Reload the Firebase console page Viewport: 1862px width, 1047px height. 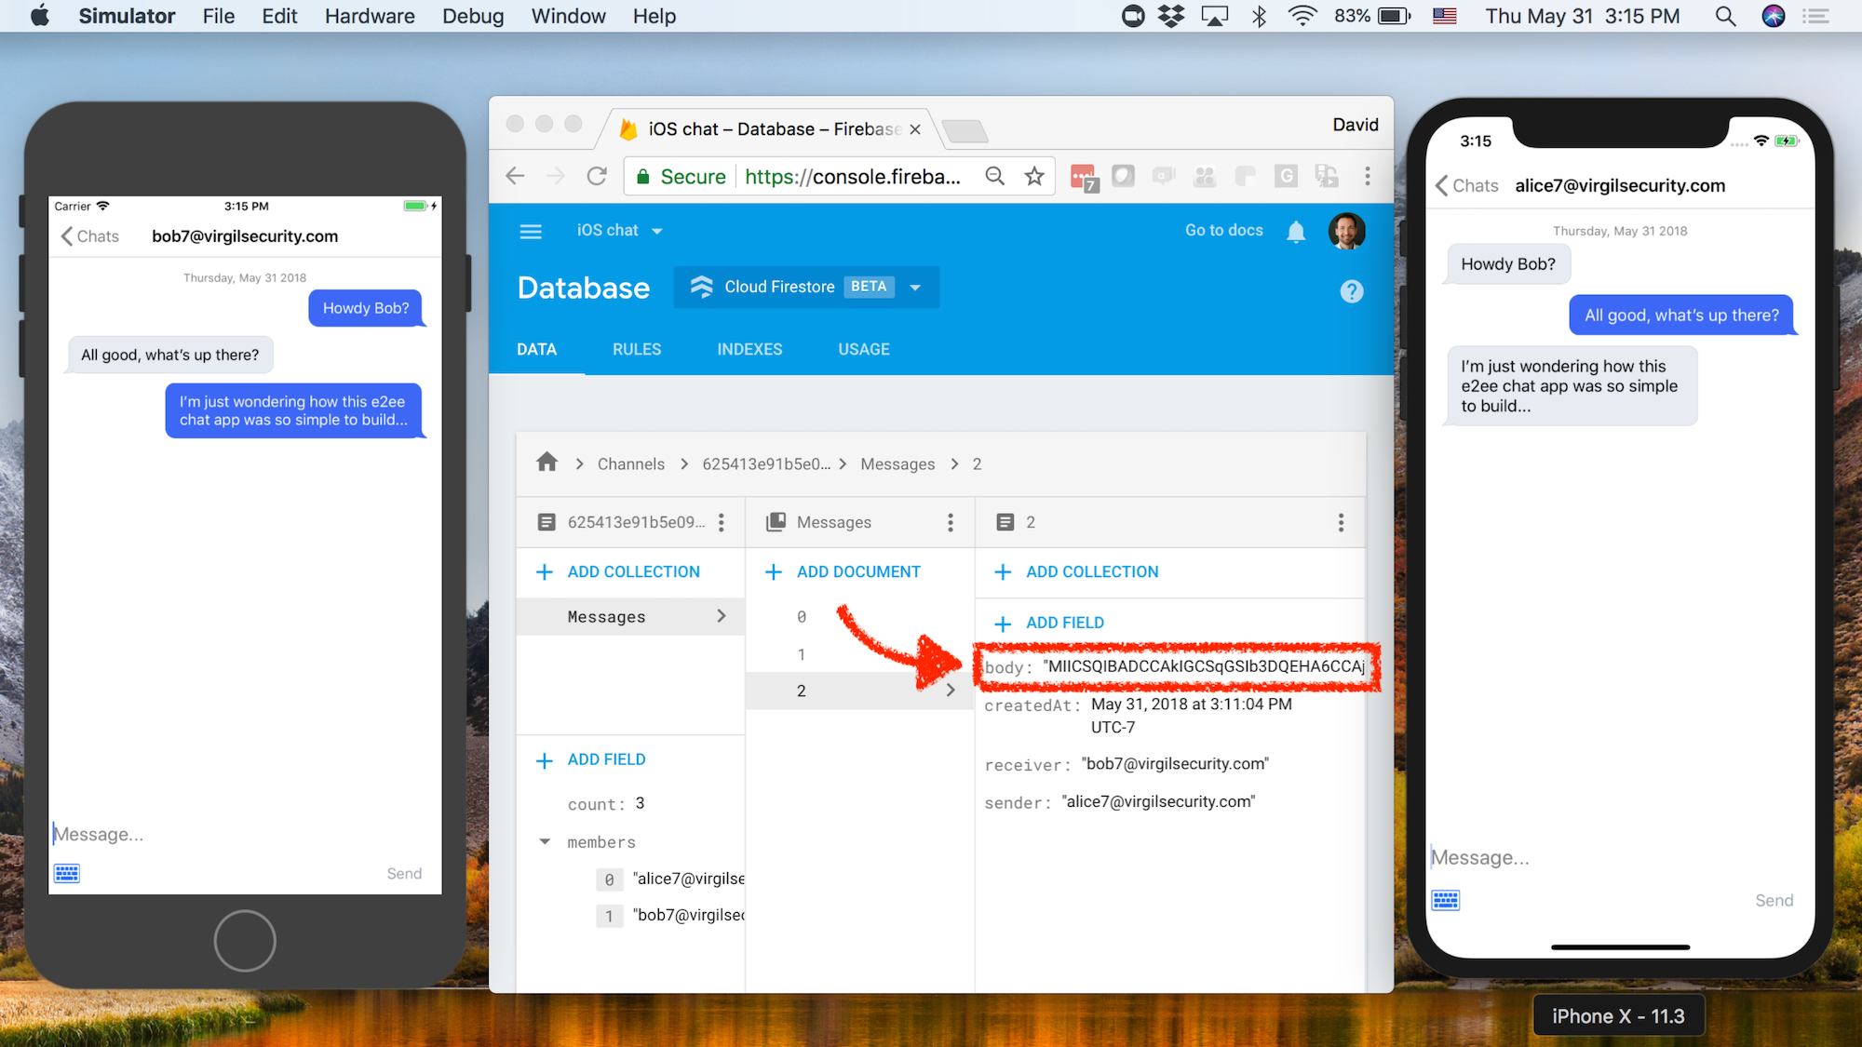[597, 176]
